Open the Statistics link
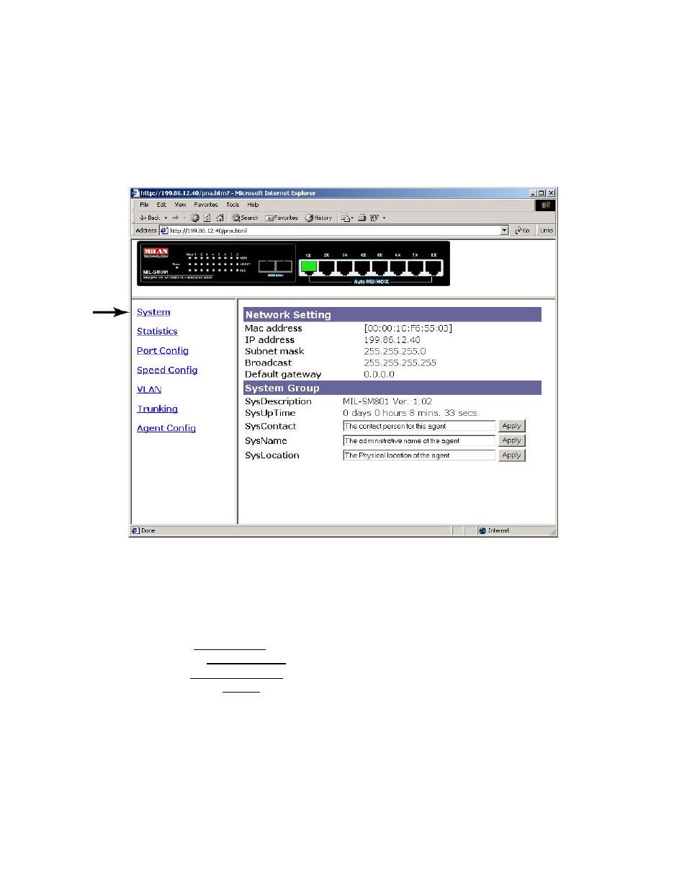Screen dimensions: 687x890 (157, 331)
